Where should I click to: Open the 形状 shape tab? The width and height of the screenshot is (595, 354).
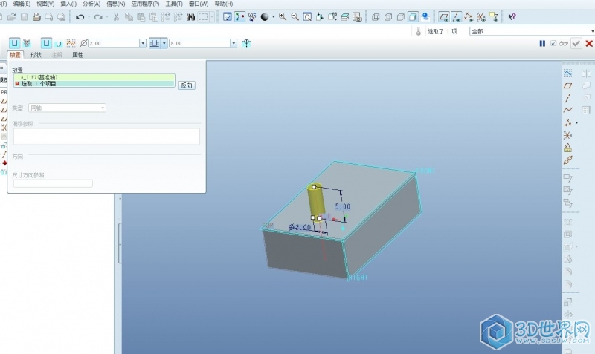[36, 55]
